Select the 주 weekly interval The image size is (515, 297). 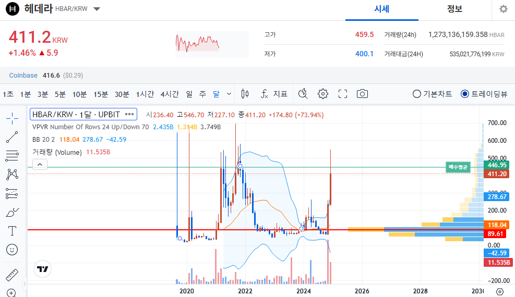(202, 94)
